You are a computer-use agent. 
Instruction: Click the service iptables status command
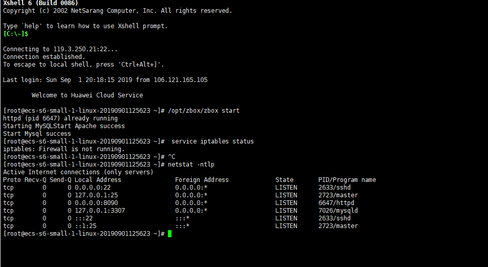pos(213,141)
